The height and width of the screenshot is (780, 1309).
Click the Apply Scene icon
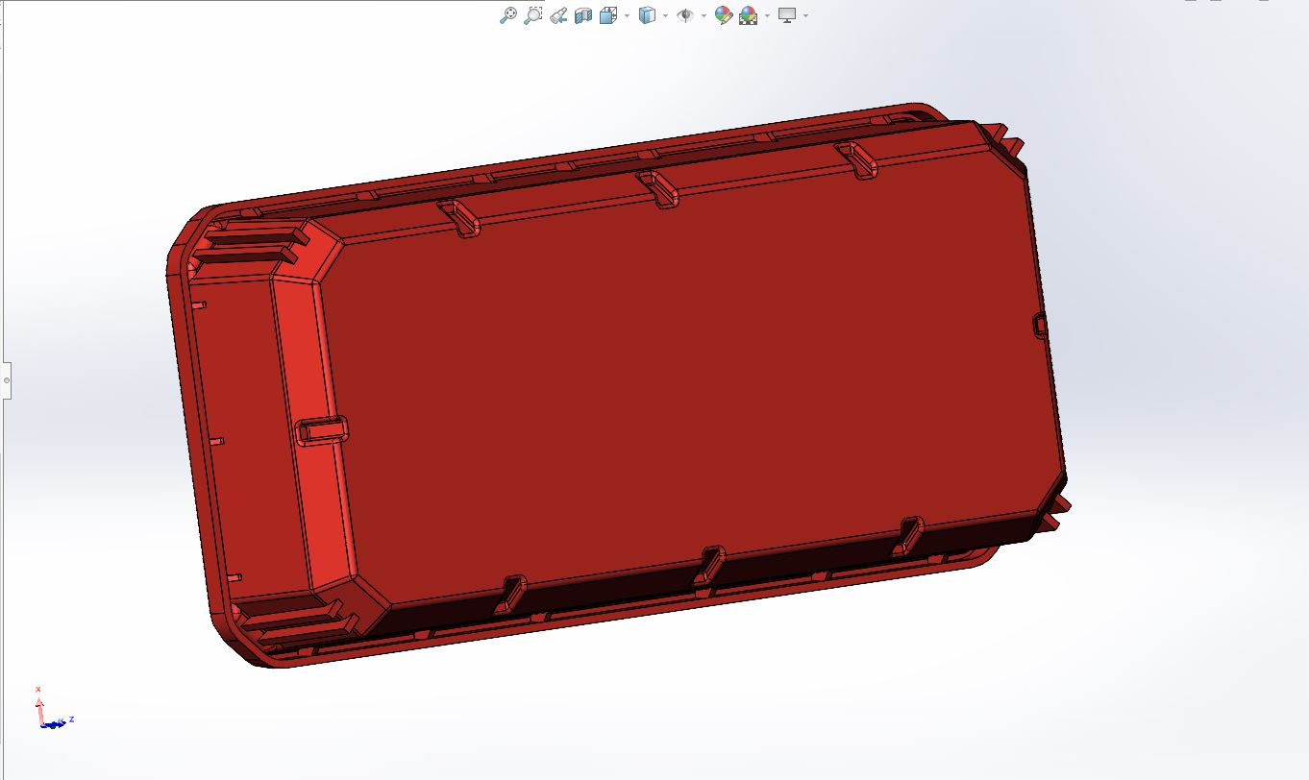pos(748,15)
